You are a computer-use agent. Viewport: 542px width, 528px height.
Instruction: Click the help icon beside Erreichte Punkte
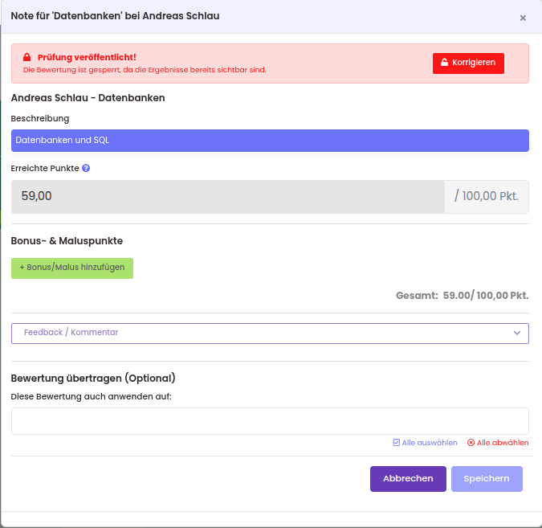(x=86, y=169)
